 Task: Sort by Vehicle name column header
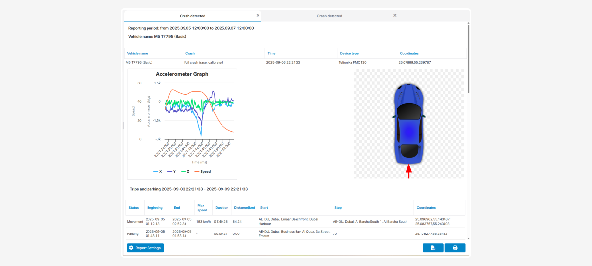(x=138, y=53)
